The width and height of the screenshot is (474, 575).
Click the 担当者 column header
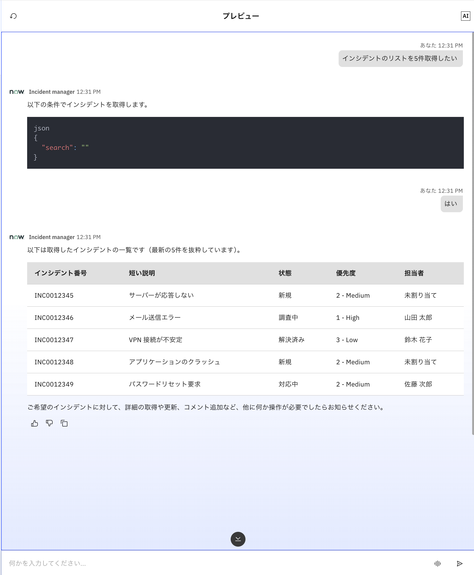(414, 273)
